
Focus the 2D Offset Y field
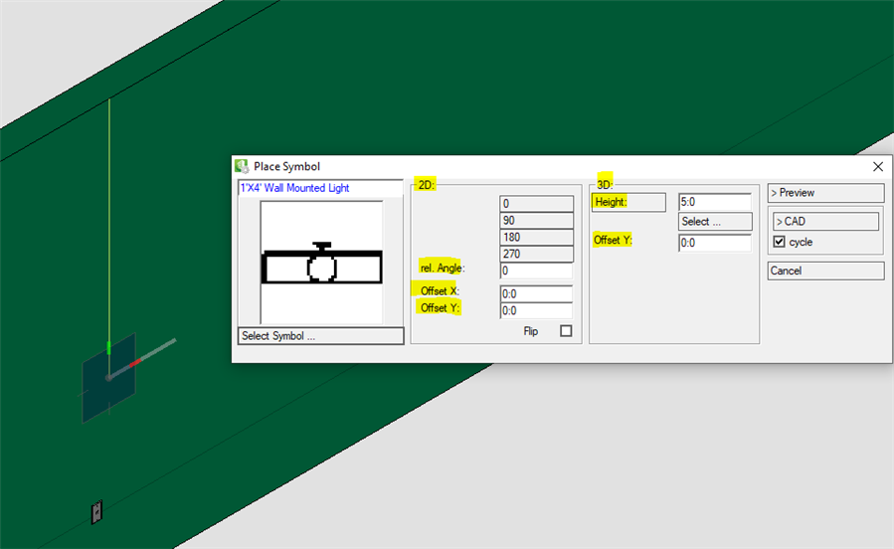(x=537, y=310)
